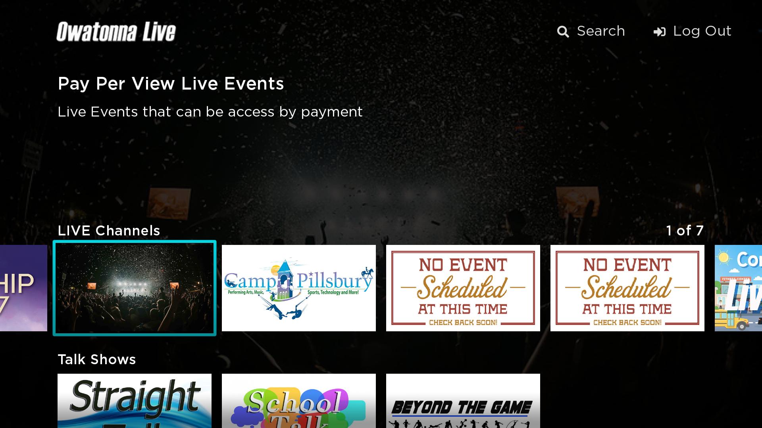This screenshot has height=428, width=762.
Task: Click the Live Events payment description text
Action: click(x=210, y=112)
